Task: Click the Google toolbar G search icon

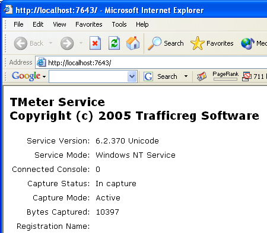Action: click(148, 76)
